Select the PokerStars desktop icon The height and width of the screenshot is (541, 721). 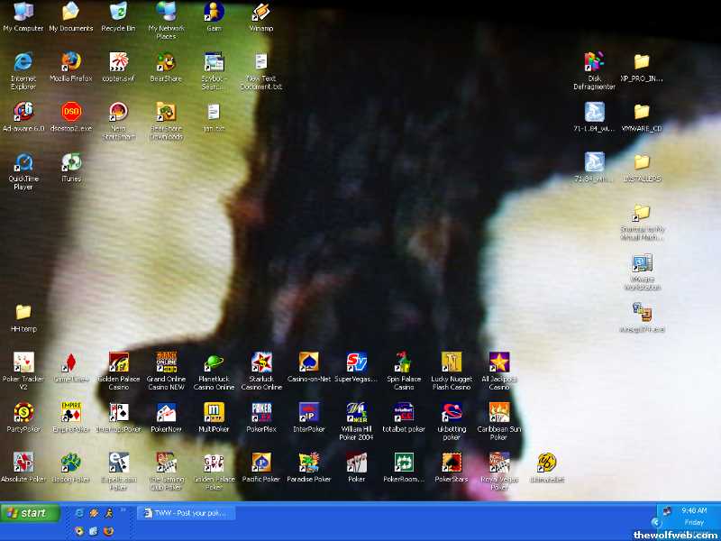point(452,463)
